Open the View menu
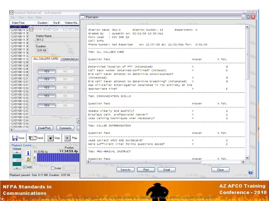This screenshot has height=201, width=269. 21,17
